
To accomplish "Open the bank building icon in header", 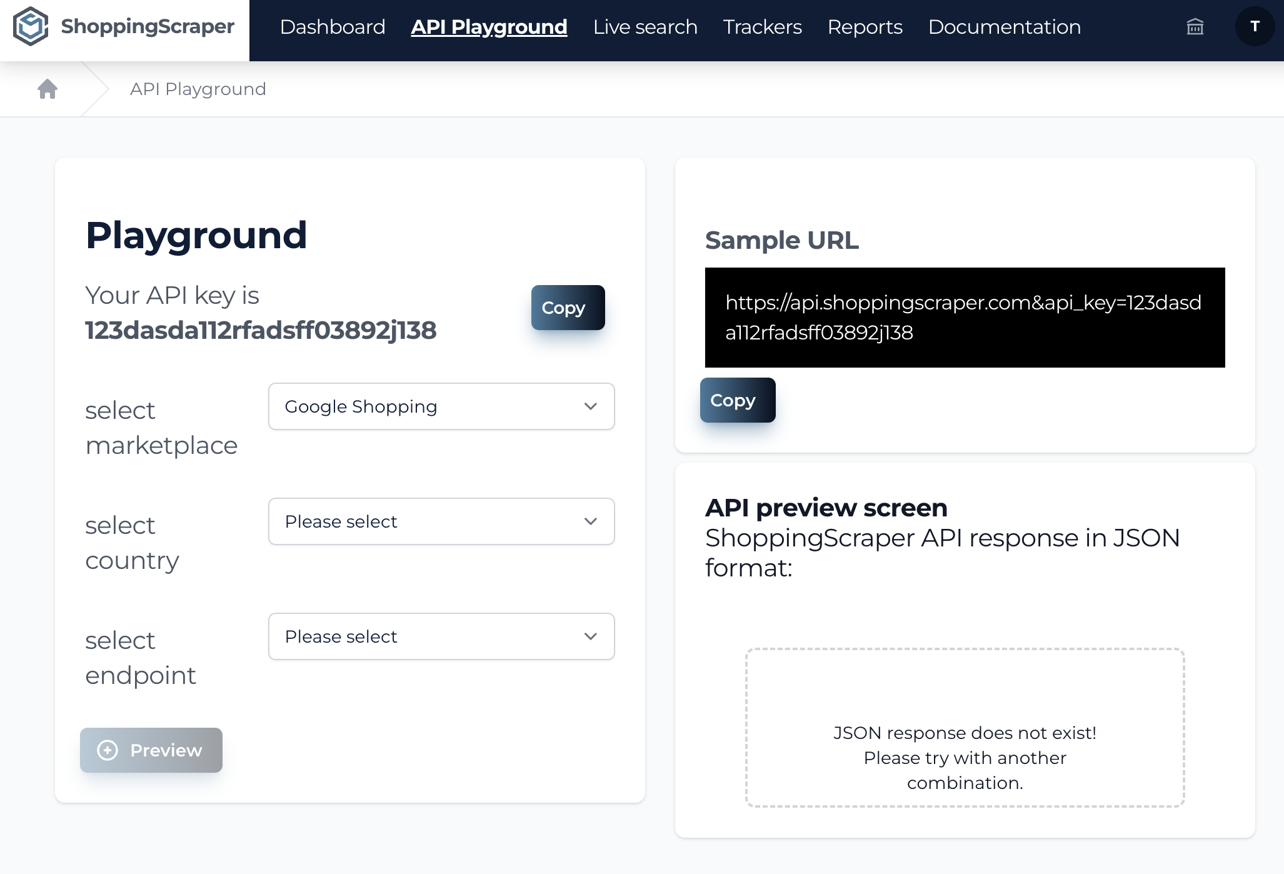I will (1195, 27).
